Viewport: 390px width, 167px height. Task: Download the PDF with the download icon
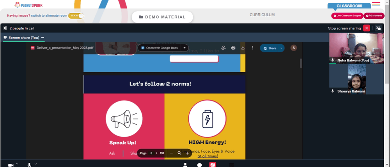[x=243, y=48]
